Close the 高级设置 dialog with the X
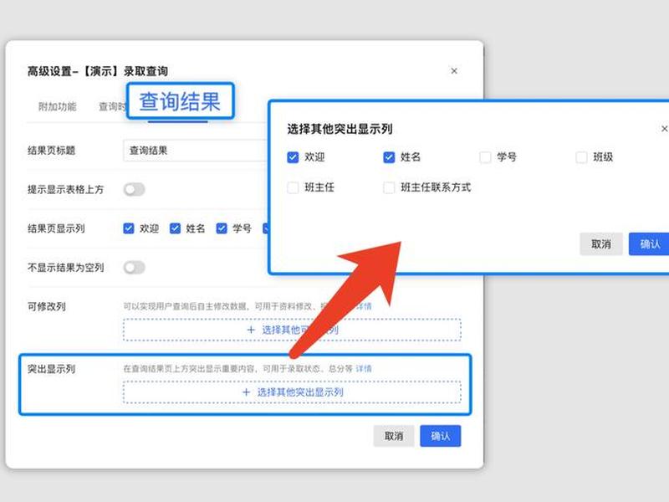Screen dimensions: 669x502 click(x=454, y=71)
